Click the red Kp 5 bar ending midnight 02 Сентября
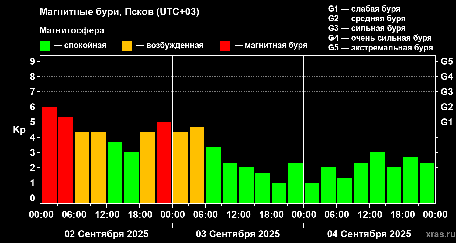Image resolution: width=456 pixels, height=243 pixels. (x=164, y=163)
